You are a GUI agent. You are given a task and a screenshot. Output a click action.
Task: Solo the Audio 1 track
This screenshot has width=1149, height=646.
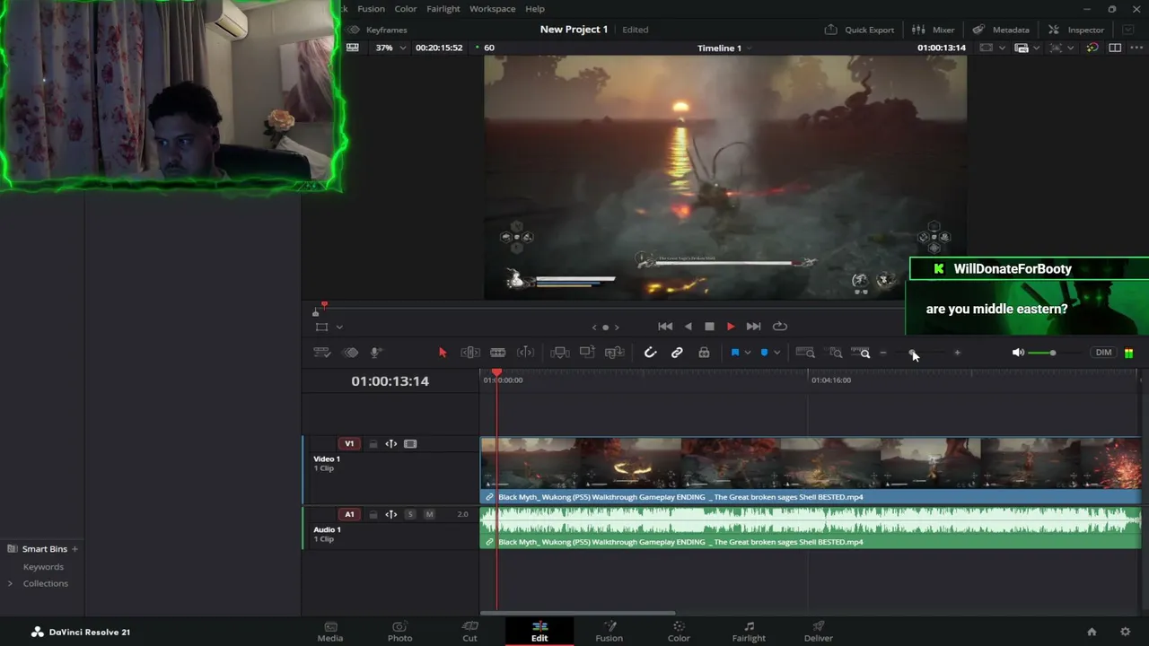click(x=410, y=514)
